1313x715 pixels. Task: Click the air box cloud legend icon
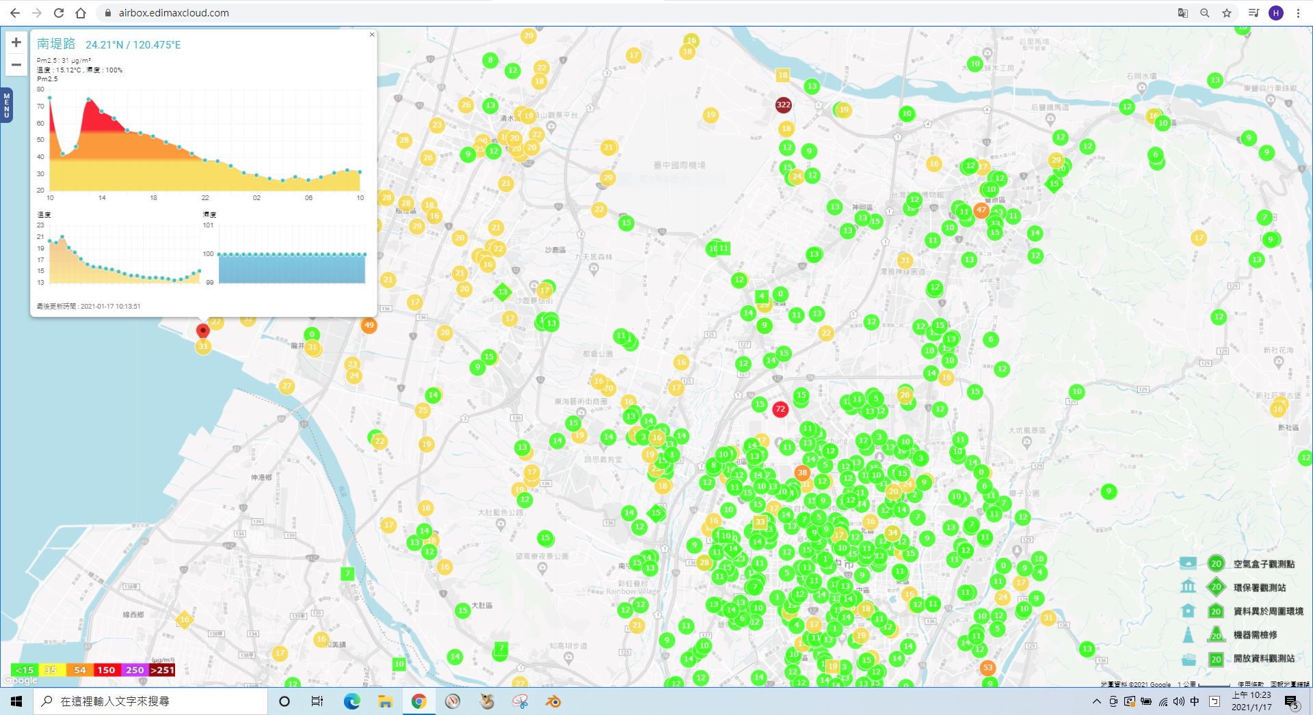(x=1189, y=563)
